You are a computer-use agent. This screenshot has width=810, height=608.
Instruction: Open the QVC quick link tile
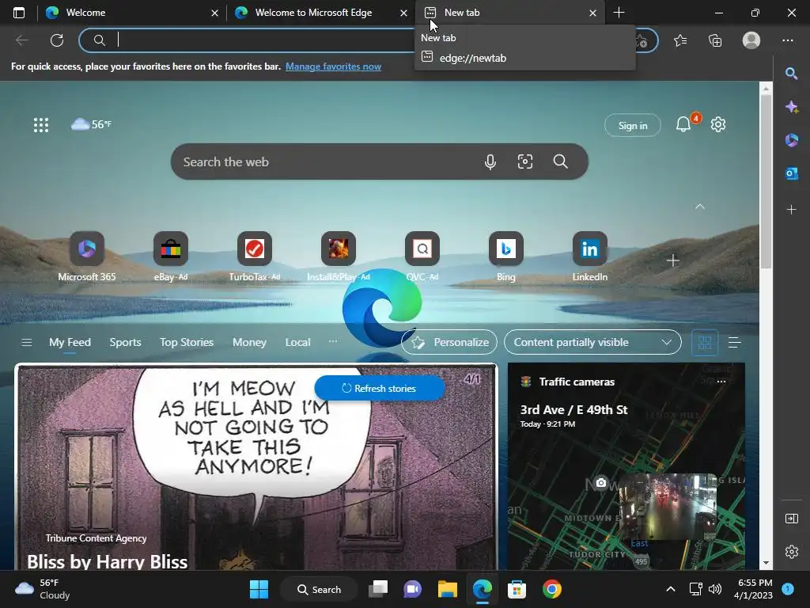click(422, 256)
